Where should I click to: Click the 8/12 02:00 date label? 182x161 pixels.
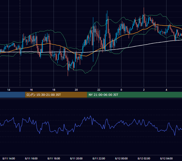tap(144, 158)
